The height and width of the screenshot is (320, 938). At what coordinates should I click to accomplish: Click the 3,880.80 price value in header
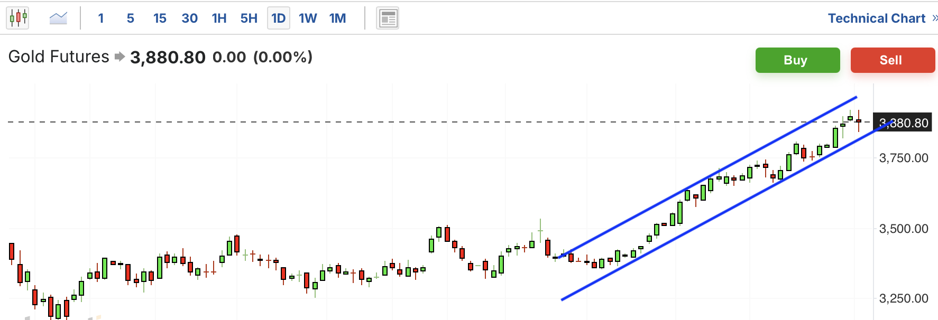(168, 57)
